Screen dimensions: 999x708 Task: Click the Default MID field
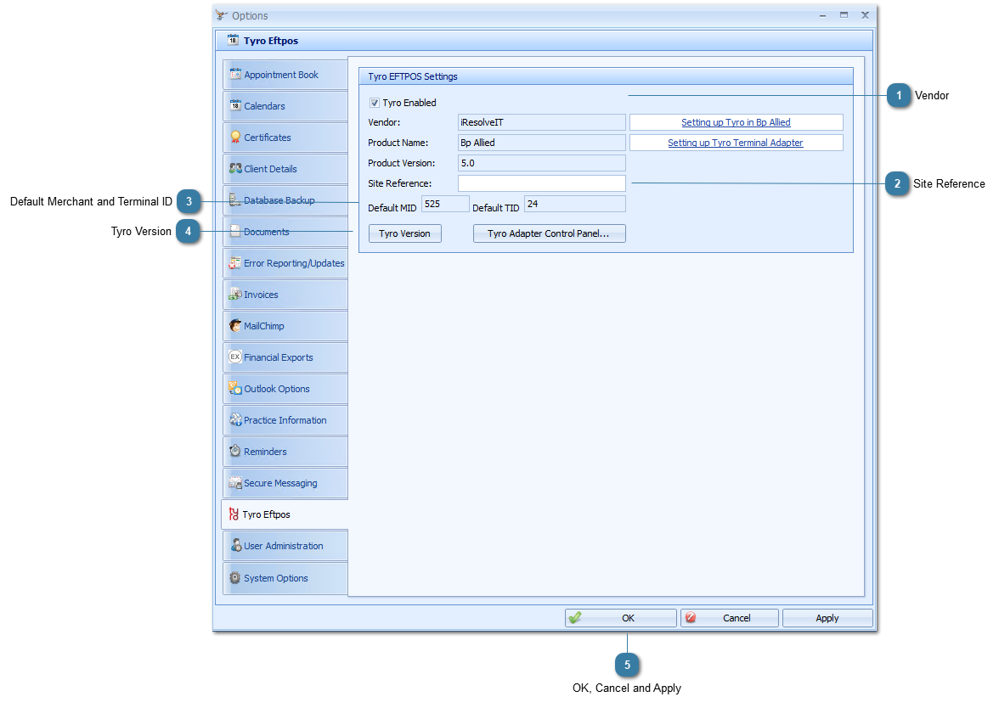point(445,204)
